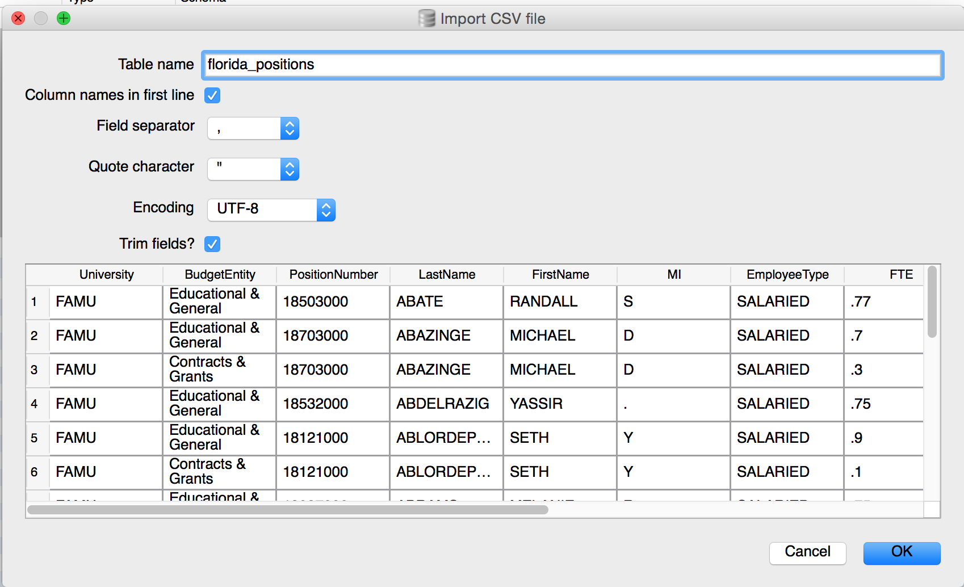Select row header number 1
Image resolution: width=964 pixels, height=587 pixels.
tap(37, 302)
